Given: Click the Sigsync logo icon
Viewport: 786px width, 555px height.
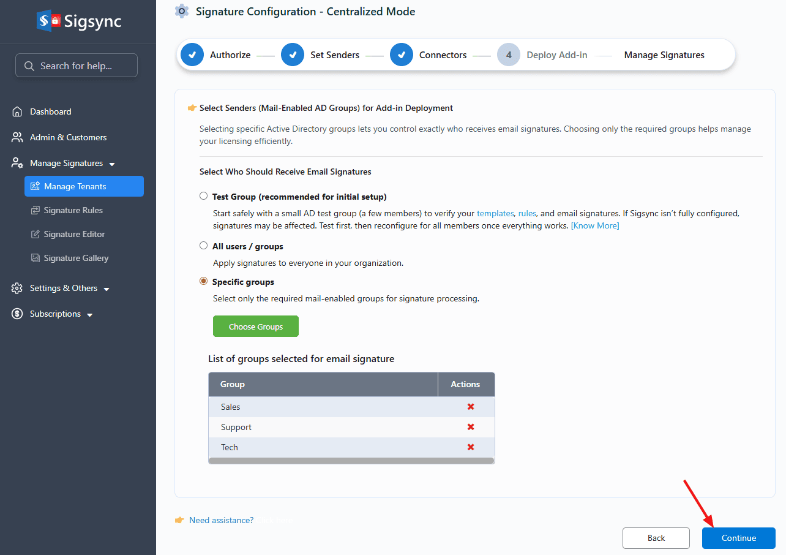Looking at the screenshot, I should [x=48, y=21].
